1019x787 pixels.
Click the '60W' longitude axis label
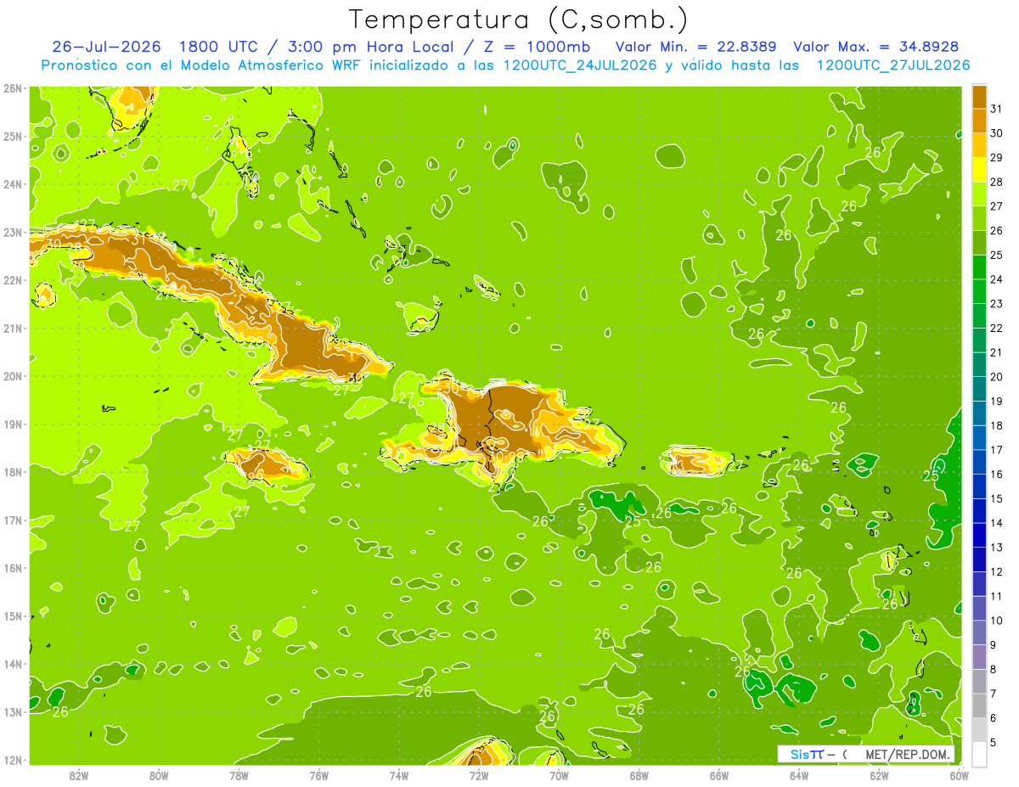(959, 775)
